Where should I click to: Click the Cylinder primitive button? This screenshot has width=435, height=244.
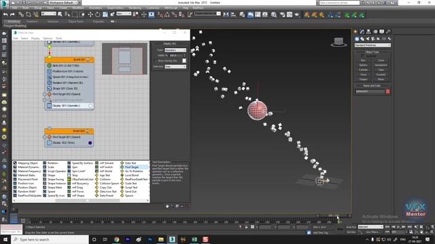tap(363, 70)
